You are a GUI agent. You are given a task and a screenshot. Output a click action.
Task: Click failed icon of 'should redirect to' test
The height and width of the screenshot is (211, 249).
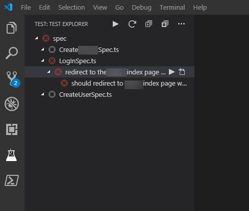64,83
